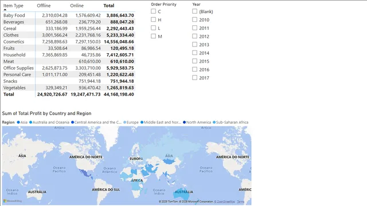Image resolution: width=367 pixels, height=206 pixels.
Task: Sort table by Online column header
Action: pyautogui.click(x=77, y=6)
